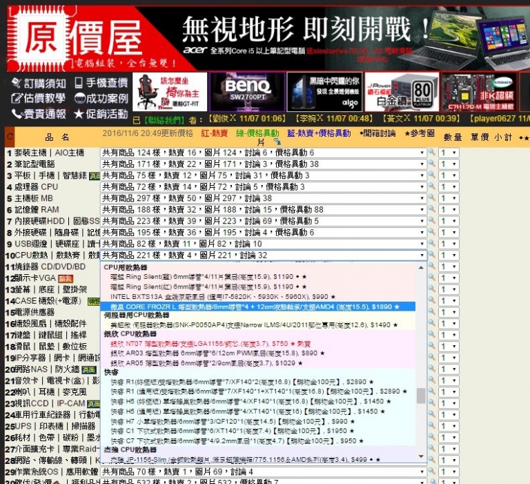
Task: Expand the 外接硬碟 product dropdown
Action: pyautogui.click(x=264, y=233)
